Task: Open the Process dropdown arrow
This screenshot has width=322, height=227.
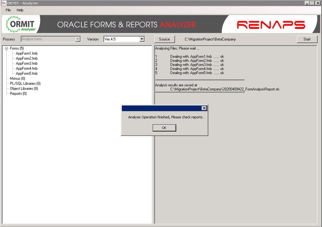Action: coord(78,39)
